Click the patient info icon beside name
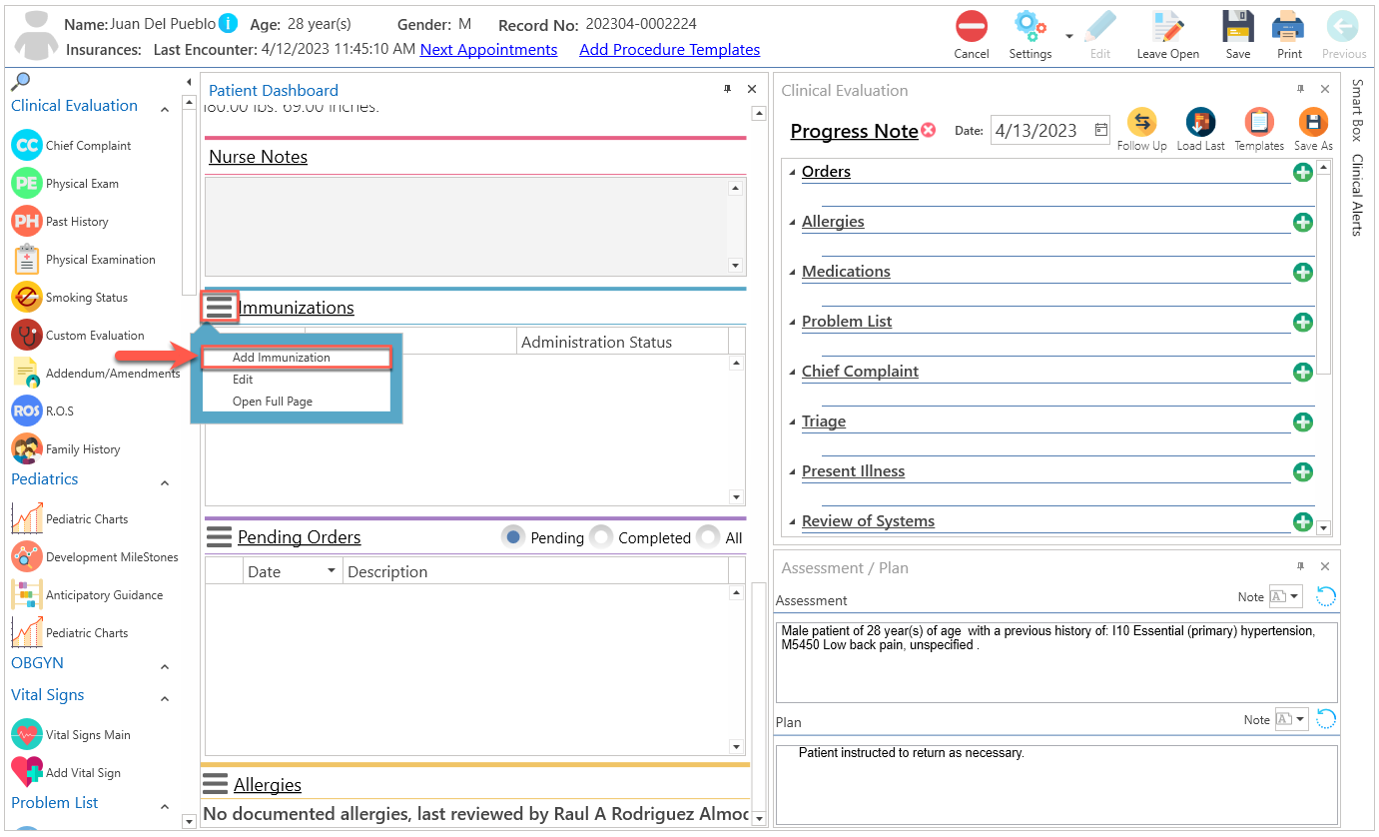This screenshot has width=1379, height=837. (228, 23)
